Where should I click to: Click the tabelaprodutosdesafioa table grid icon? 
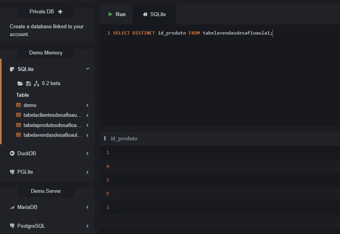point(19,125)
